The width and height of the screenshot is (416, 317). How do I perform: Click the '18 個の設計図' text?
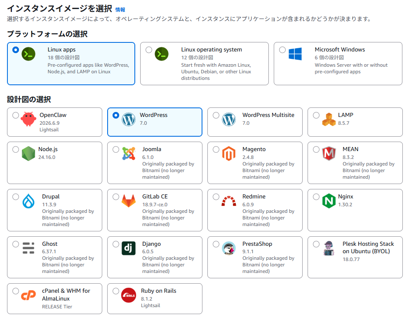63,58
